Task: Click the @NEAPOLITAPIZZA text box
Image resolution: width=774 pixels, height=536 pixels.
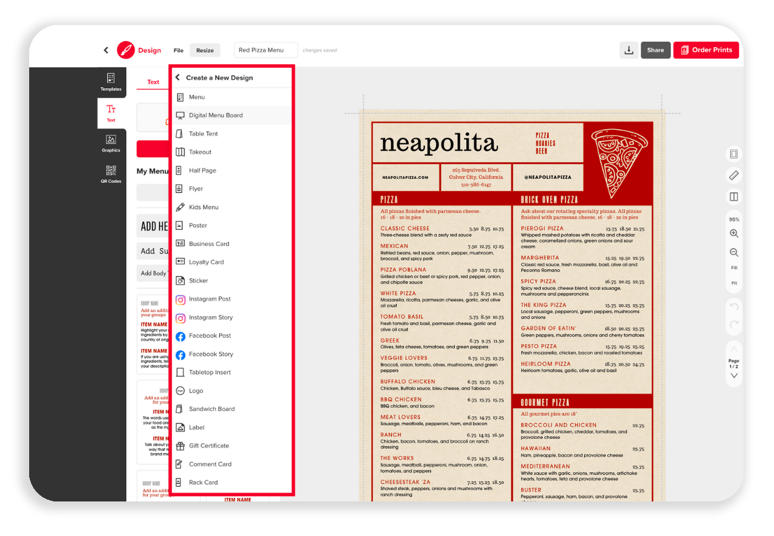Action: (548, 177)
